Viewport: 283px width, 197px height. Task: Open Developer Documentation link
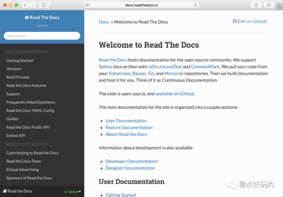tap(132, 161)
